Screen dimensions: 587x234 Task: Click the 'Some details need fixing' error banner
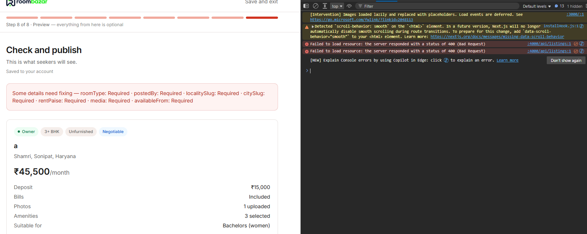(142, 97)
